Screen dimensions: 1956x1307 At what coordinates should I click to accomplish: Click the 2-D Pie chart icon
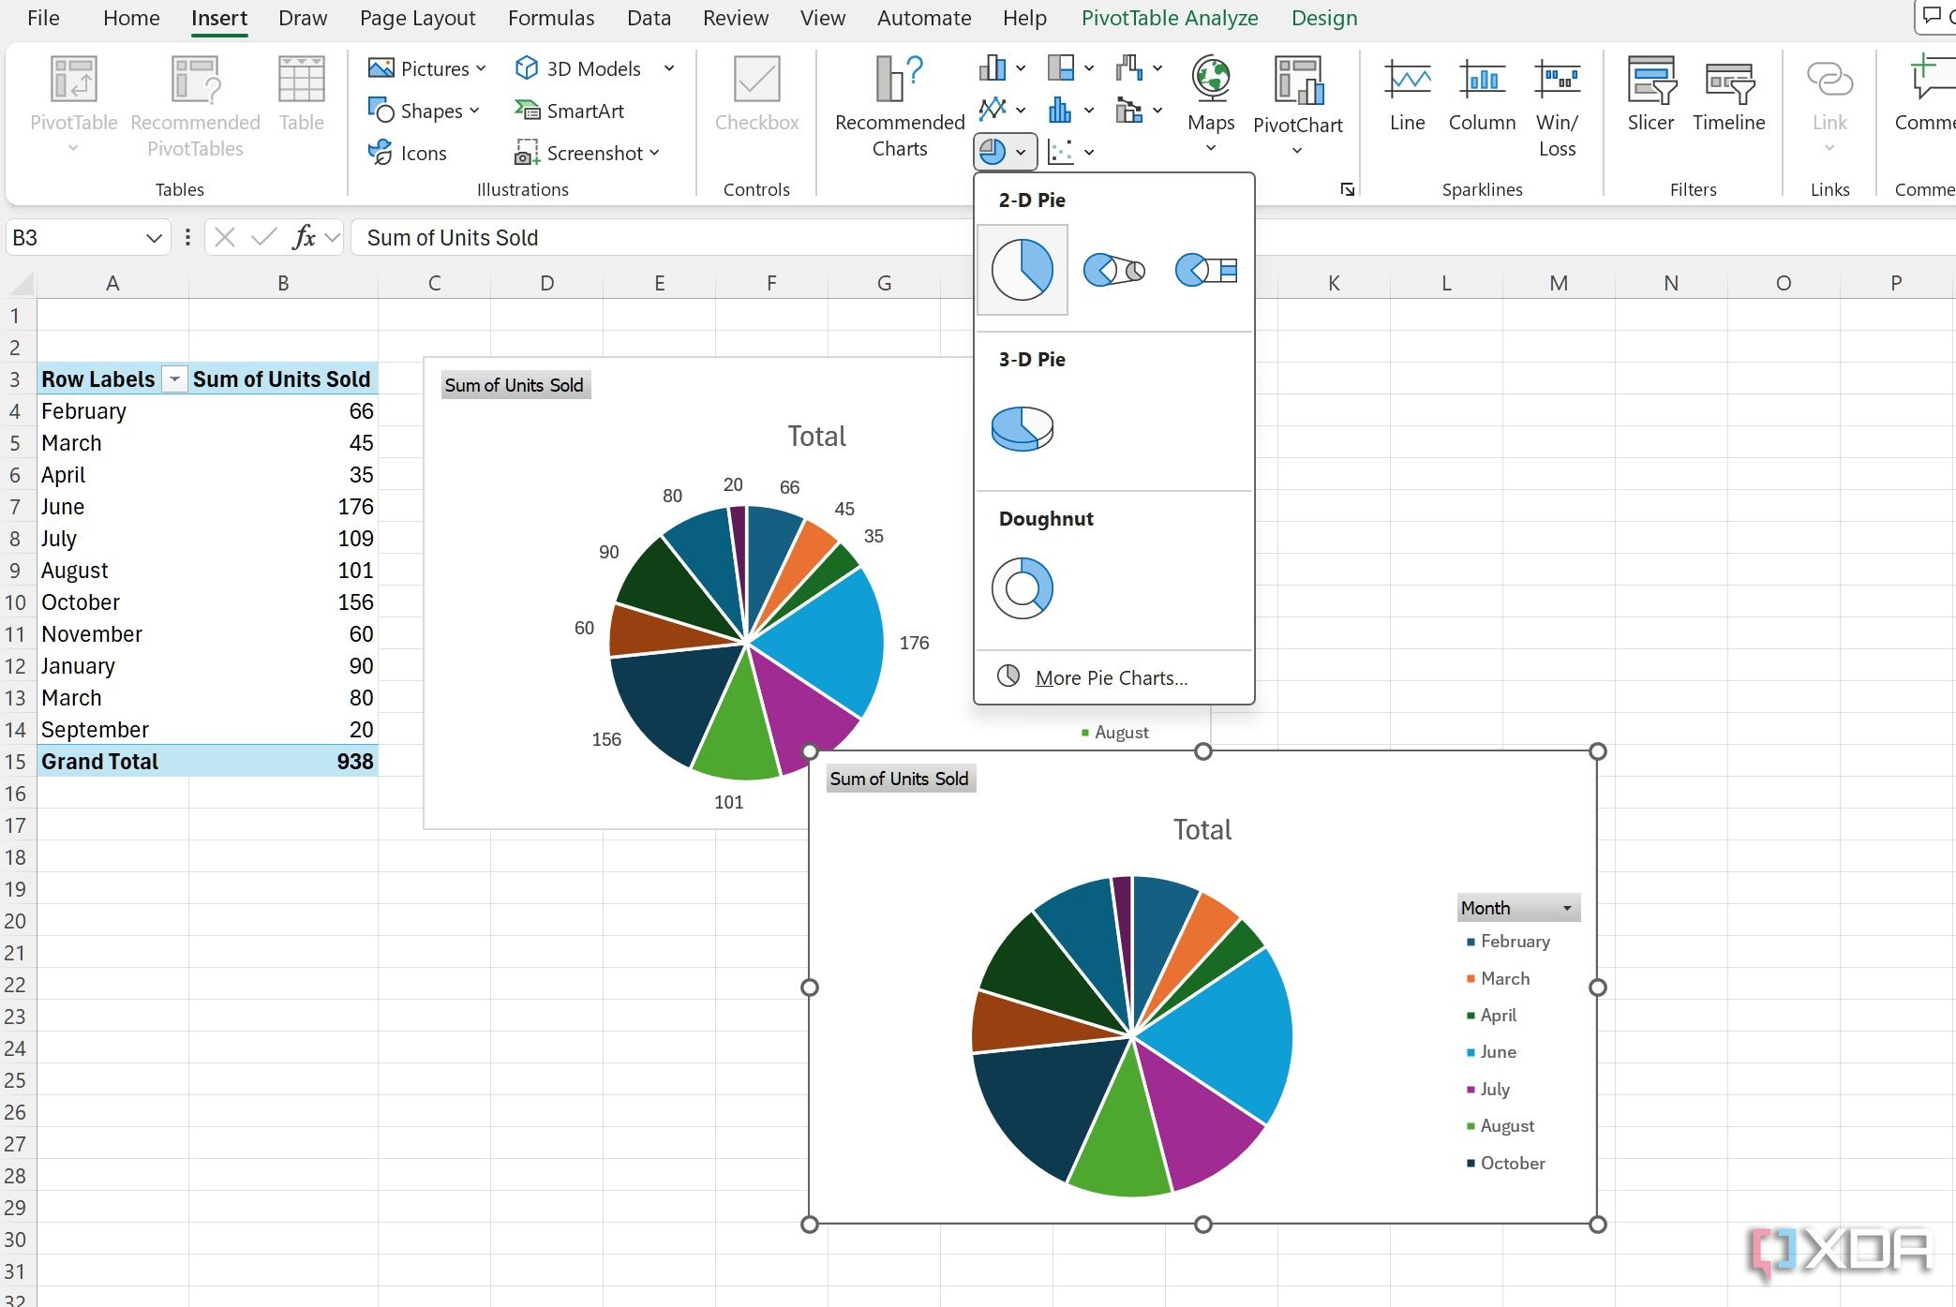[1023, 268]
